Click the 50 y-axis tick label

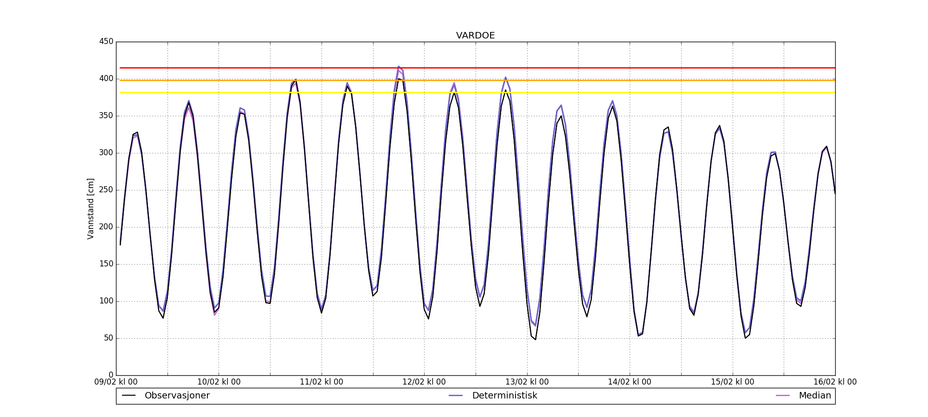[x=109, y=338]
